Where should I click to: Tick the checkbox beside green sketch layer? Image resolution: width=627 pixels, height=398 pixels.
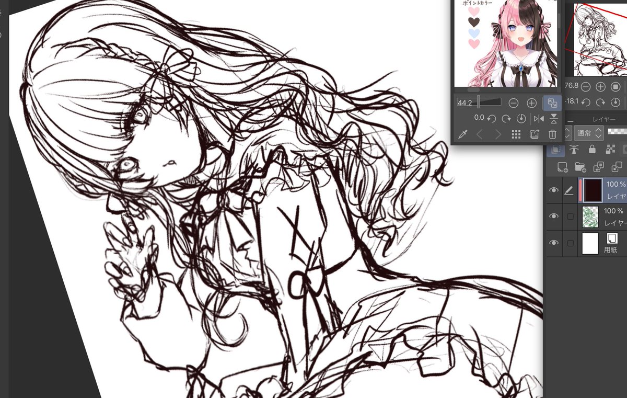point(571,216)
